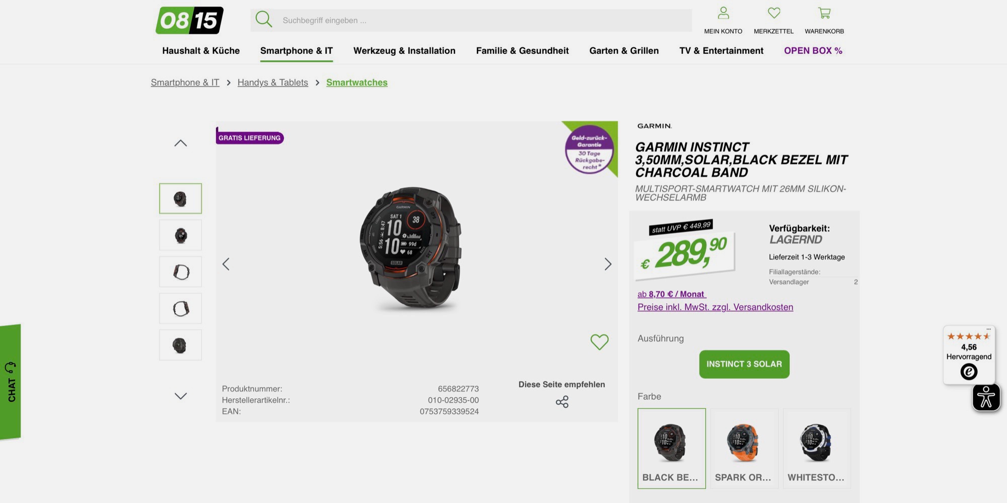
Task: Show next product image with right arrow
Action: tap(608, 264)
